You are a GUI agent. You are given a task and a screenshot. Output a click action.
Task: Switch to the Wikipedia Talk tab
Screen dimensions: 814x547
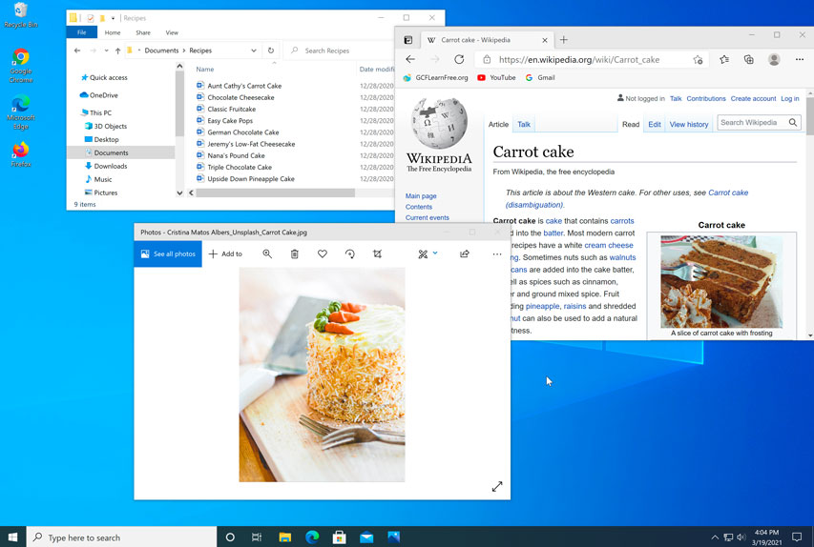(524, 125)
